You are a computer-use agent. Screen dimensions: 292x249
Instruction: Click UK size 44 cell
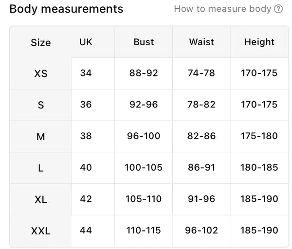[86, 231]
